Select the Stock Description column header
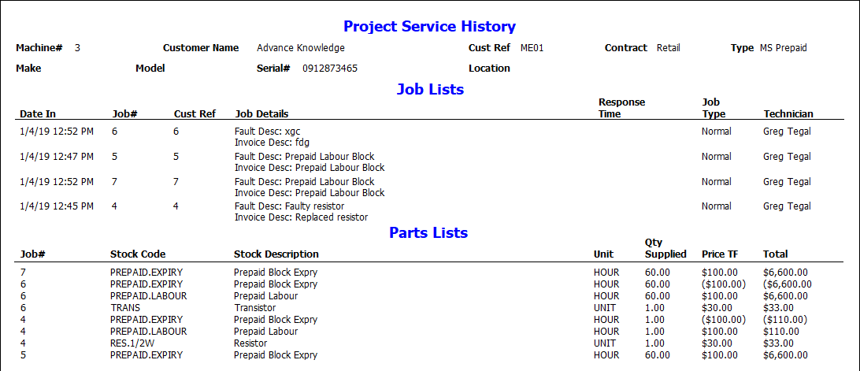 point(276,254)
